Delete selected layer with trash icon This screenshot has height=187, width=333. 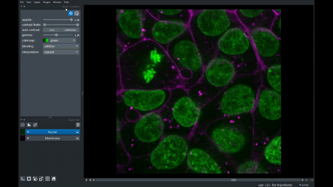click(78, 125)
